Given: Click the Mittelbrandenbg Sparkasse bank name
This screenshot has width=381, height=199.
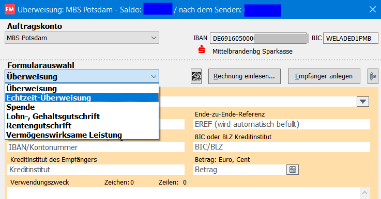Looking at the screenshot, I should 252,52.
